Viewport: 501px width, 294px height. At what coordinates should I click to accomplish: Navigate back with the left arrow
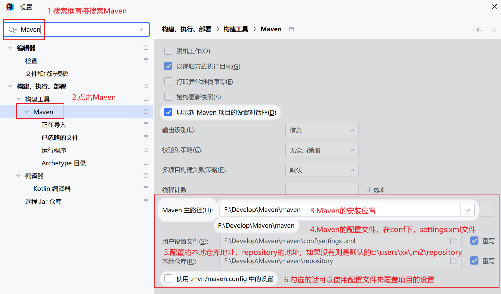pos(479,30)
